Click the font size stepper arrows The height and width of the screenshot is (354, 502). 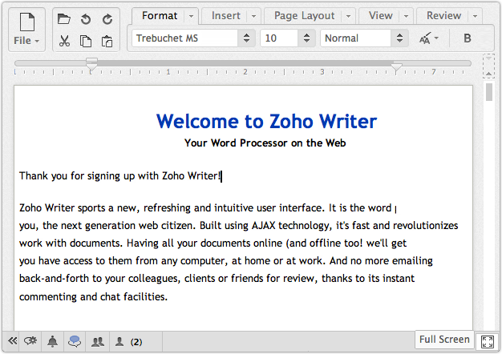(x=306, y=38)
